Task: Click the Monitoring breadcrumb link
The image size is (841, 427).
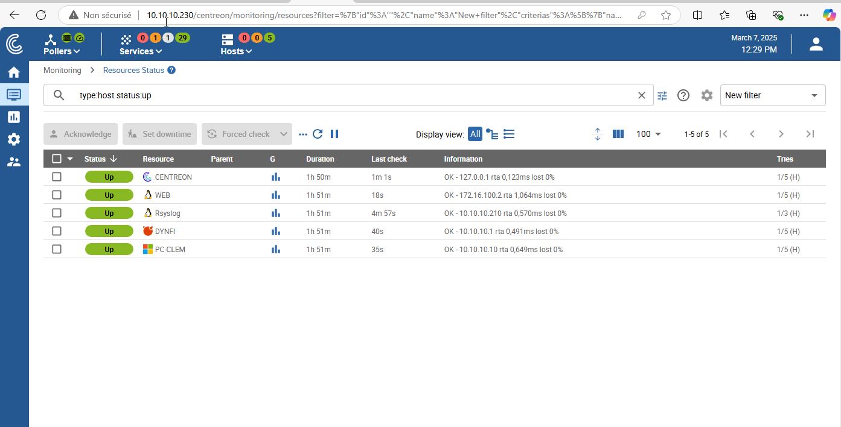Action: click(62, 71)
